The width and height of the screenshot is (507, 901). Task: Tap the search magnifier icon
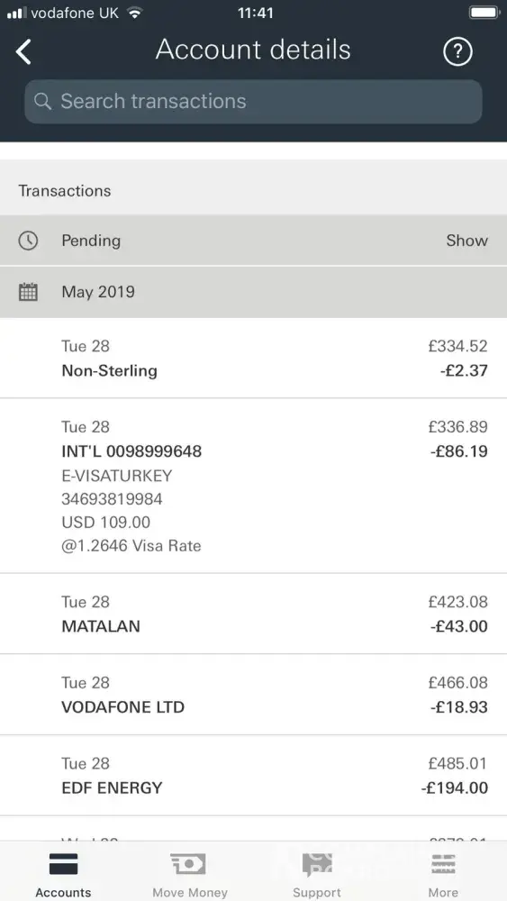42,101
